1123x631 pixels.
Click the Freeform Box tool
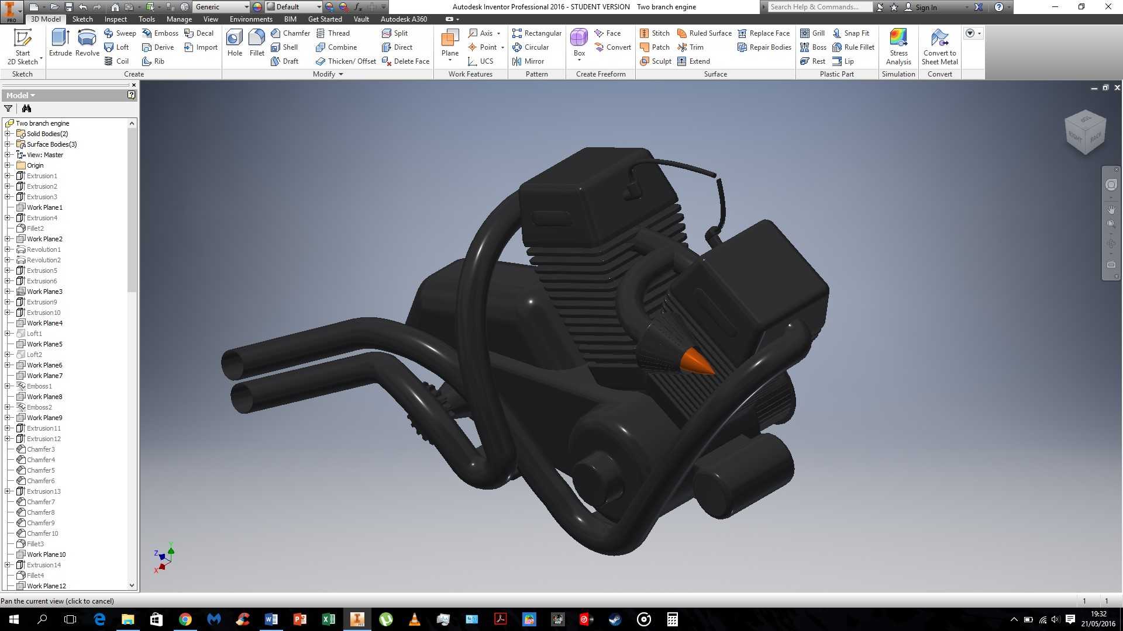pyautogui.click(x=579, y=44)
